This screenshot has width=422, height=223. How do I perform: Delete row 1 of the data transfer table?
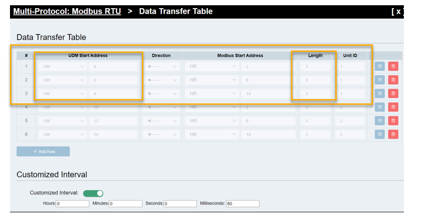[393, 66]
